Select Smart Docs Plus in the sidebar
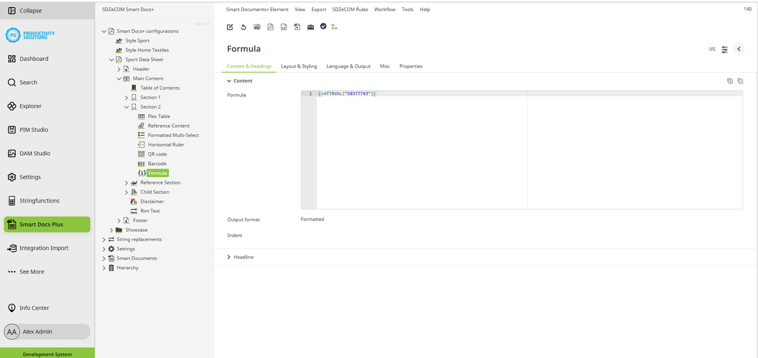Viewport: 758px width, 358px height. (x=47, y=224)
